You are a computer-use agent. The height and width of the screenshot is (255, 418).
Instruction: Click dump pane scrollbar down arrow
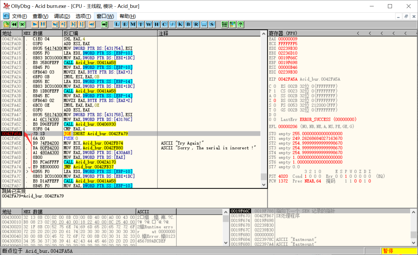tap(226, 243)
